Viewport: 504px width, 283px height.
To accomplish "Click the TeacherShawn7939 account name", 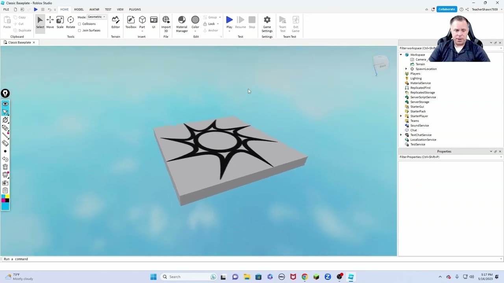I will pos(485,9).
